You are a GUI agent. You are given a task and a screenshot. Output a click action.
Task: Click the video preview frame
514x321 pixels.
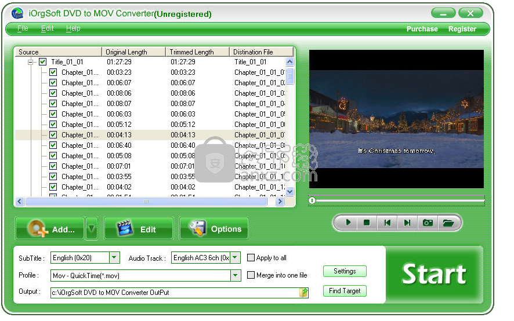pyautogui.click(x=396, y=119)
